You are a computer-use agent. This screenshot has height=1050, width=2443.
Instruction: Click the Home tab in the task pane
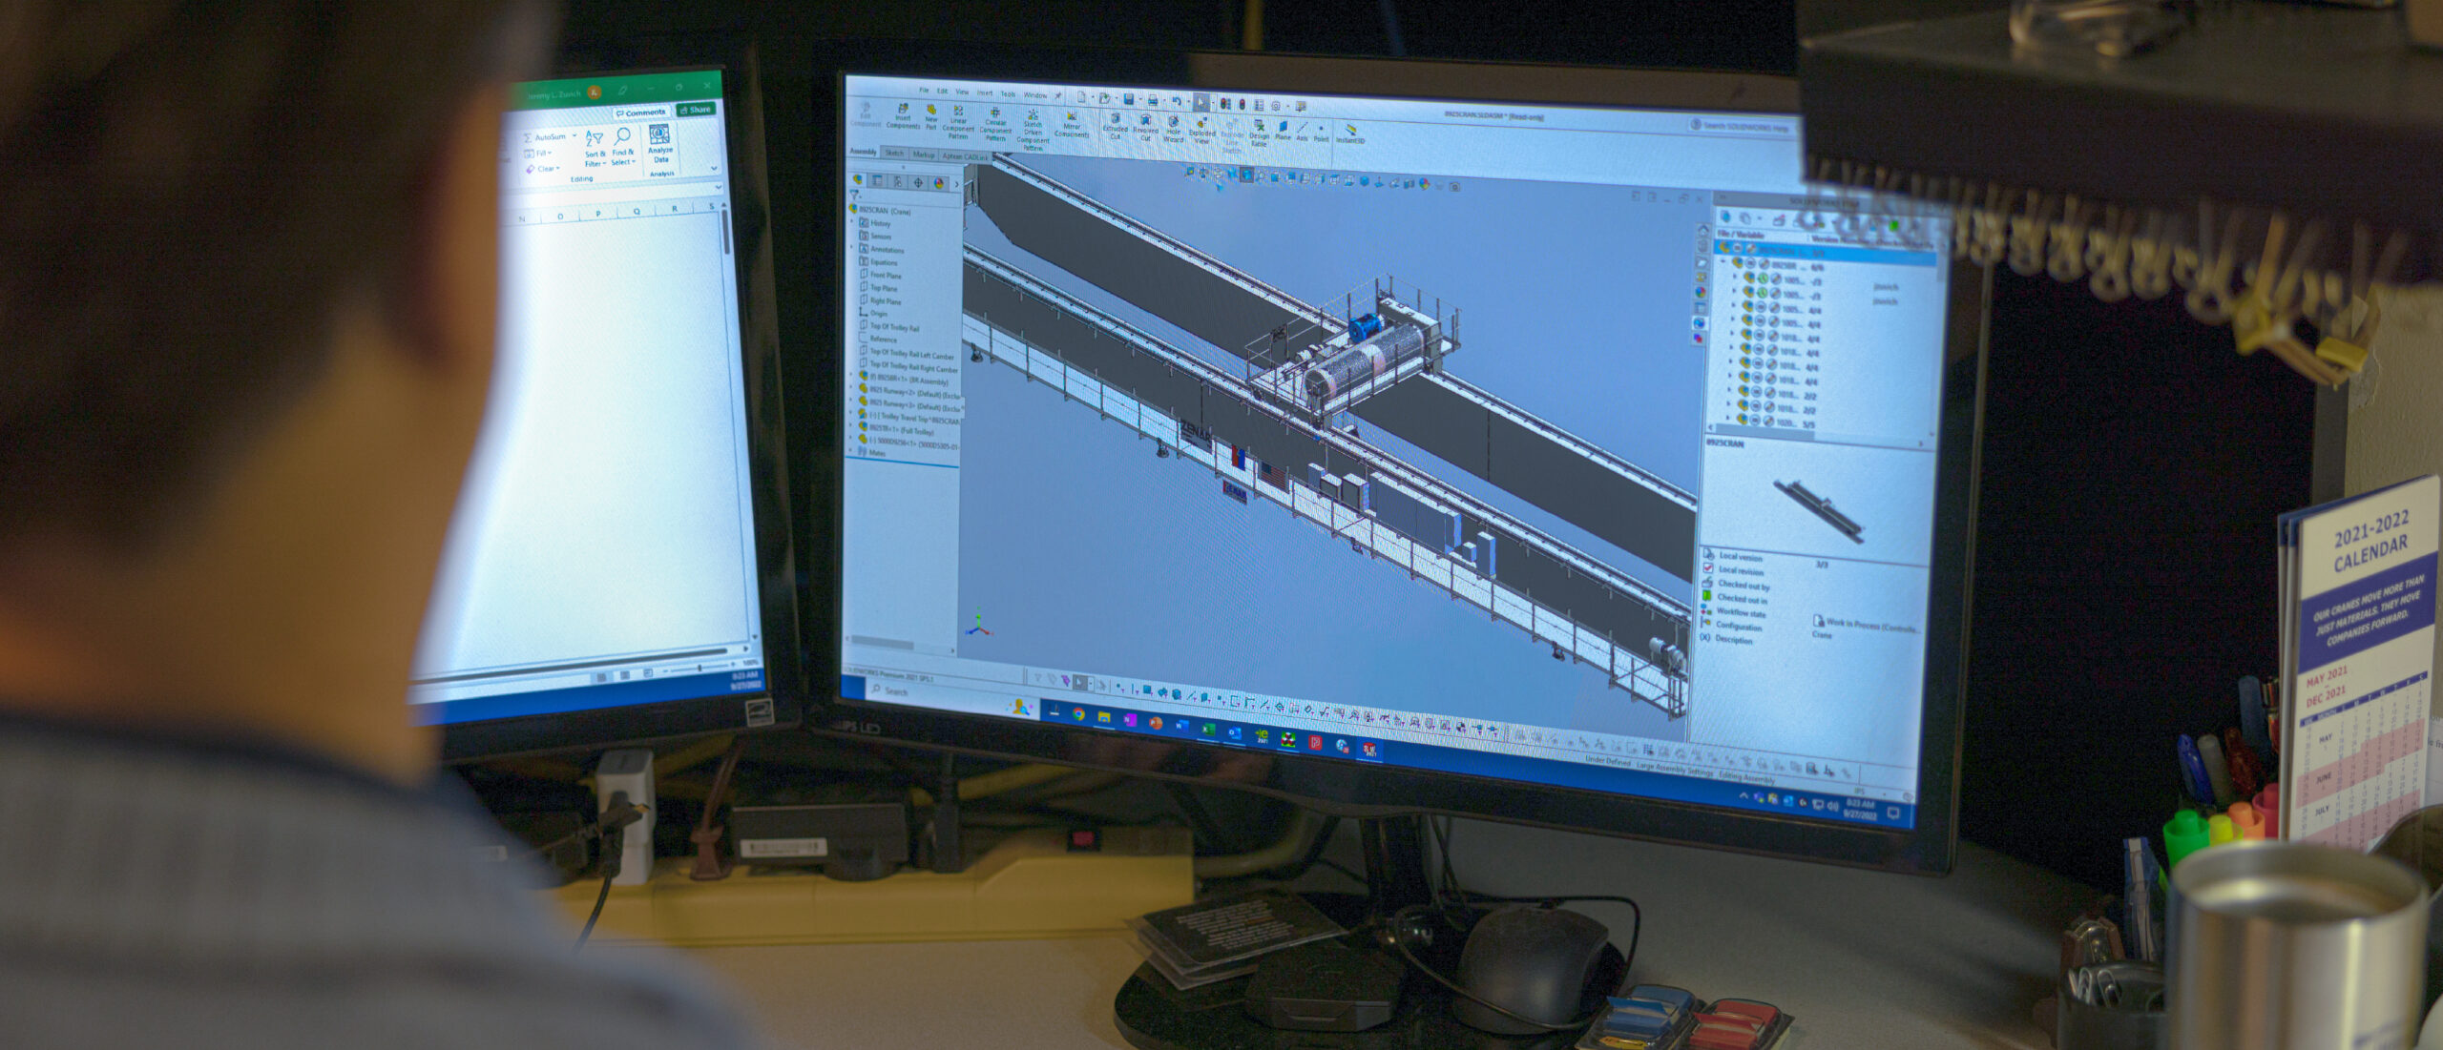1703,231
